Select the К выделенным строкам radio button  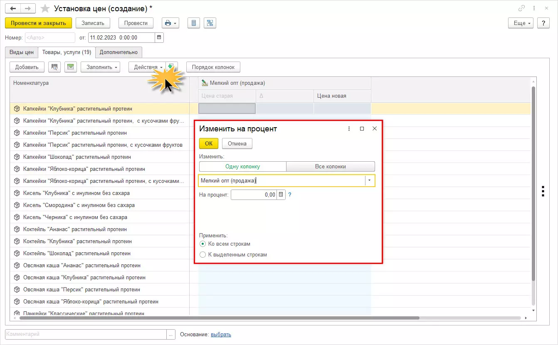[202, 255]
